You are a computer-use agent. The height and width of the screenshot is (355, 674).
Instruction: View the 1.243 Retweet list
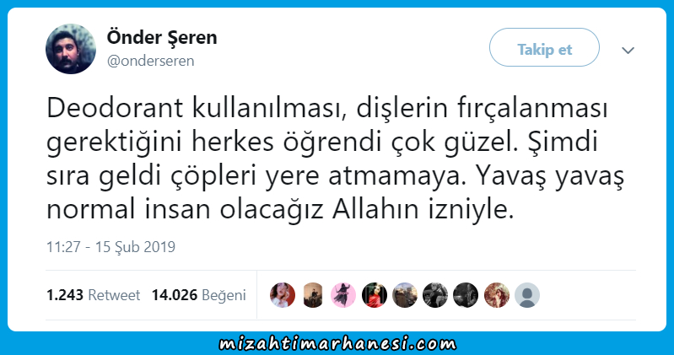(x=94, y=295)
